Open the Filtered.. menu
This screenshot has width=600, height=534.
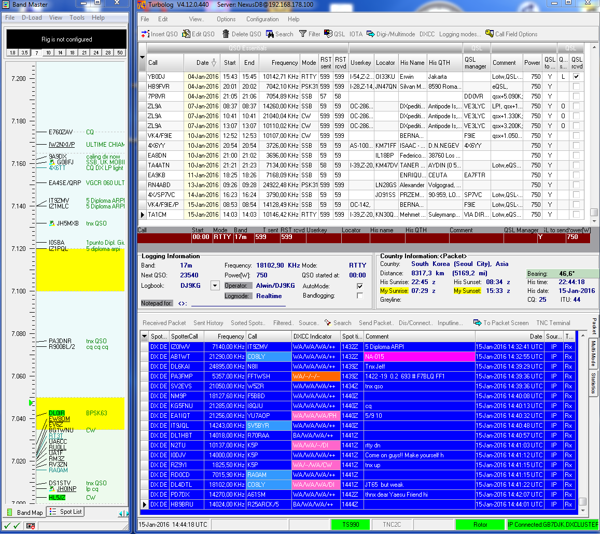coord(284,323)
